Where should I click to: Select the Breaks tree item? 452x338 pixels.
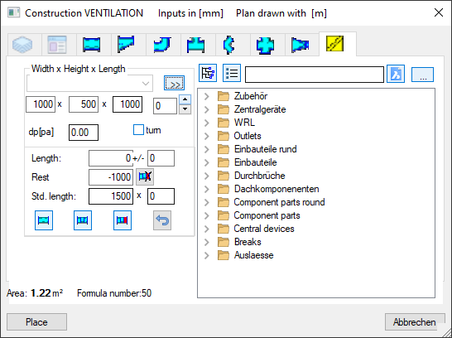[x=248, y=242]
